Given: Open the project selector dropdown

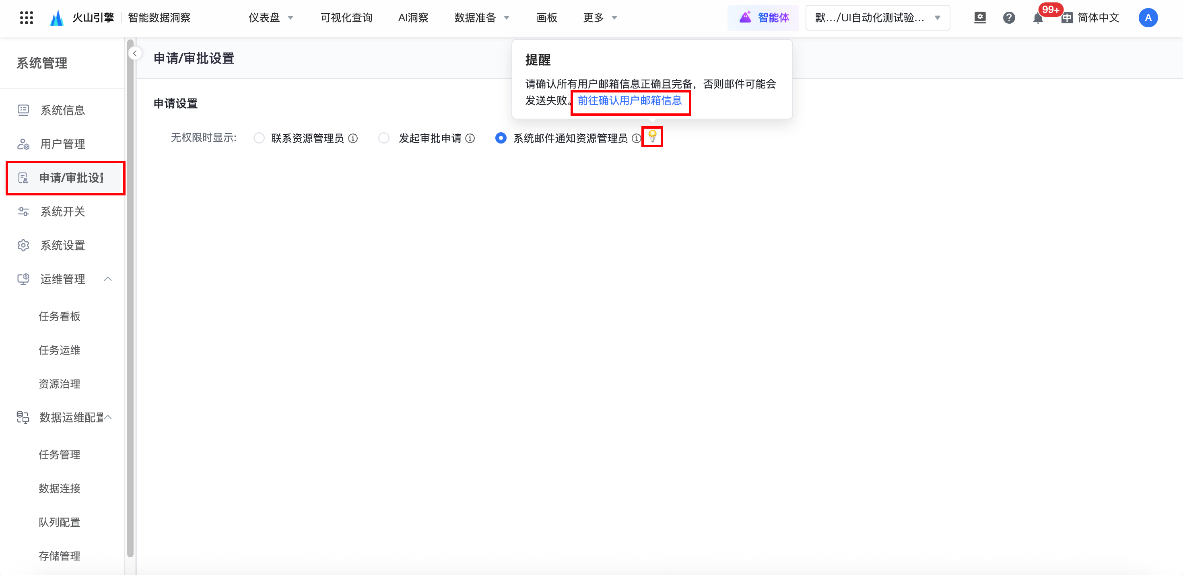Looking at the screenshot, I should (877, 18).
